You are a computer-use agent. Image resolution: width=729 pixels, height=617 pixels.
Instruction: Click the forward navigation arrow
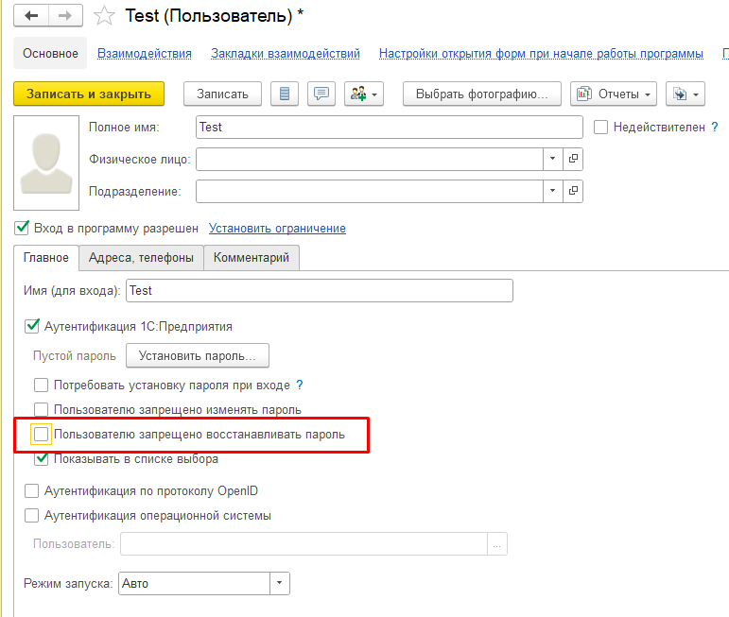point(64,16)
